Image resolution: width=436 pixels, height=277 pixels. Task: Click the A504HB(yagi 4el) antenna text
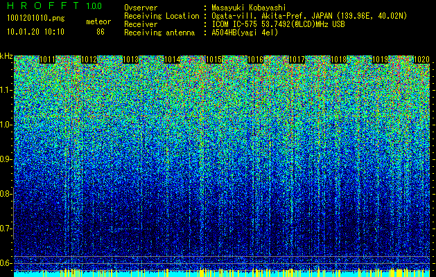coord(245,33)
